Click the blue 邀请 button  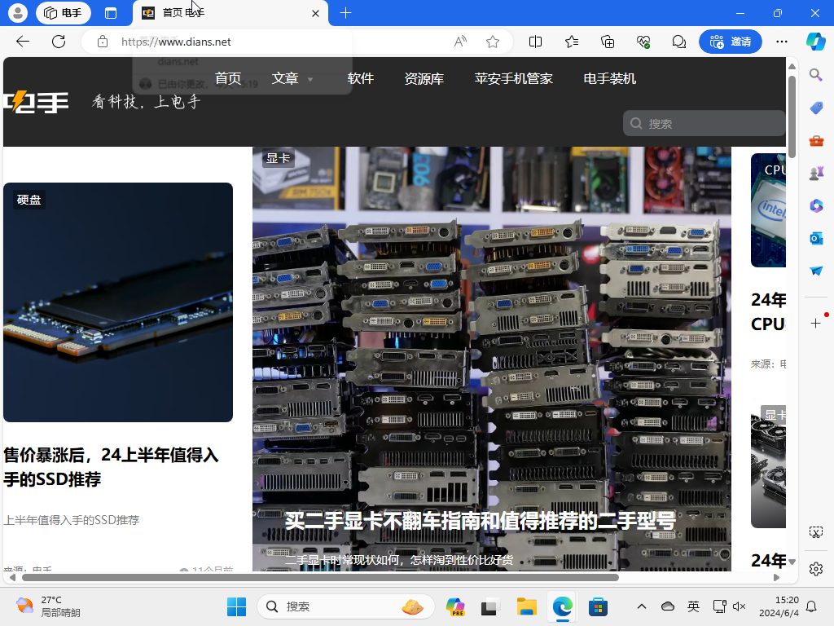pyautogui.click(x=731, y=42)
